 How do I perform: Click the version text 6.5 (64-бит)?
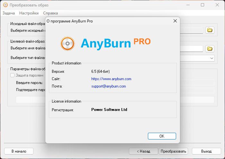pyautogui.click(x=100, y=71)
